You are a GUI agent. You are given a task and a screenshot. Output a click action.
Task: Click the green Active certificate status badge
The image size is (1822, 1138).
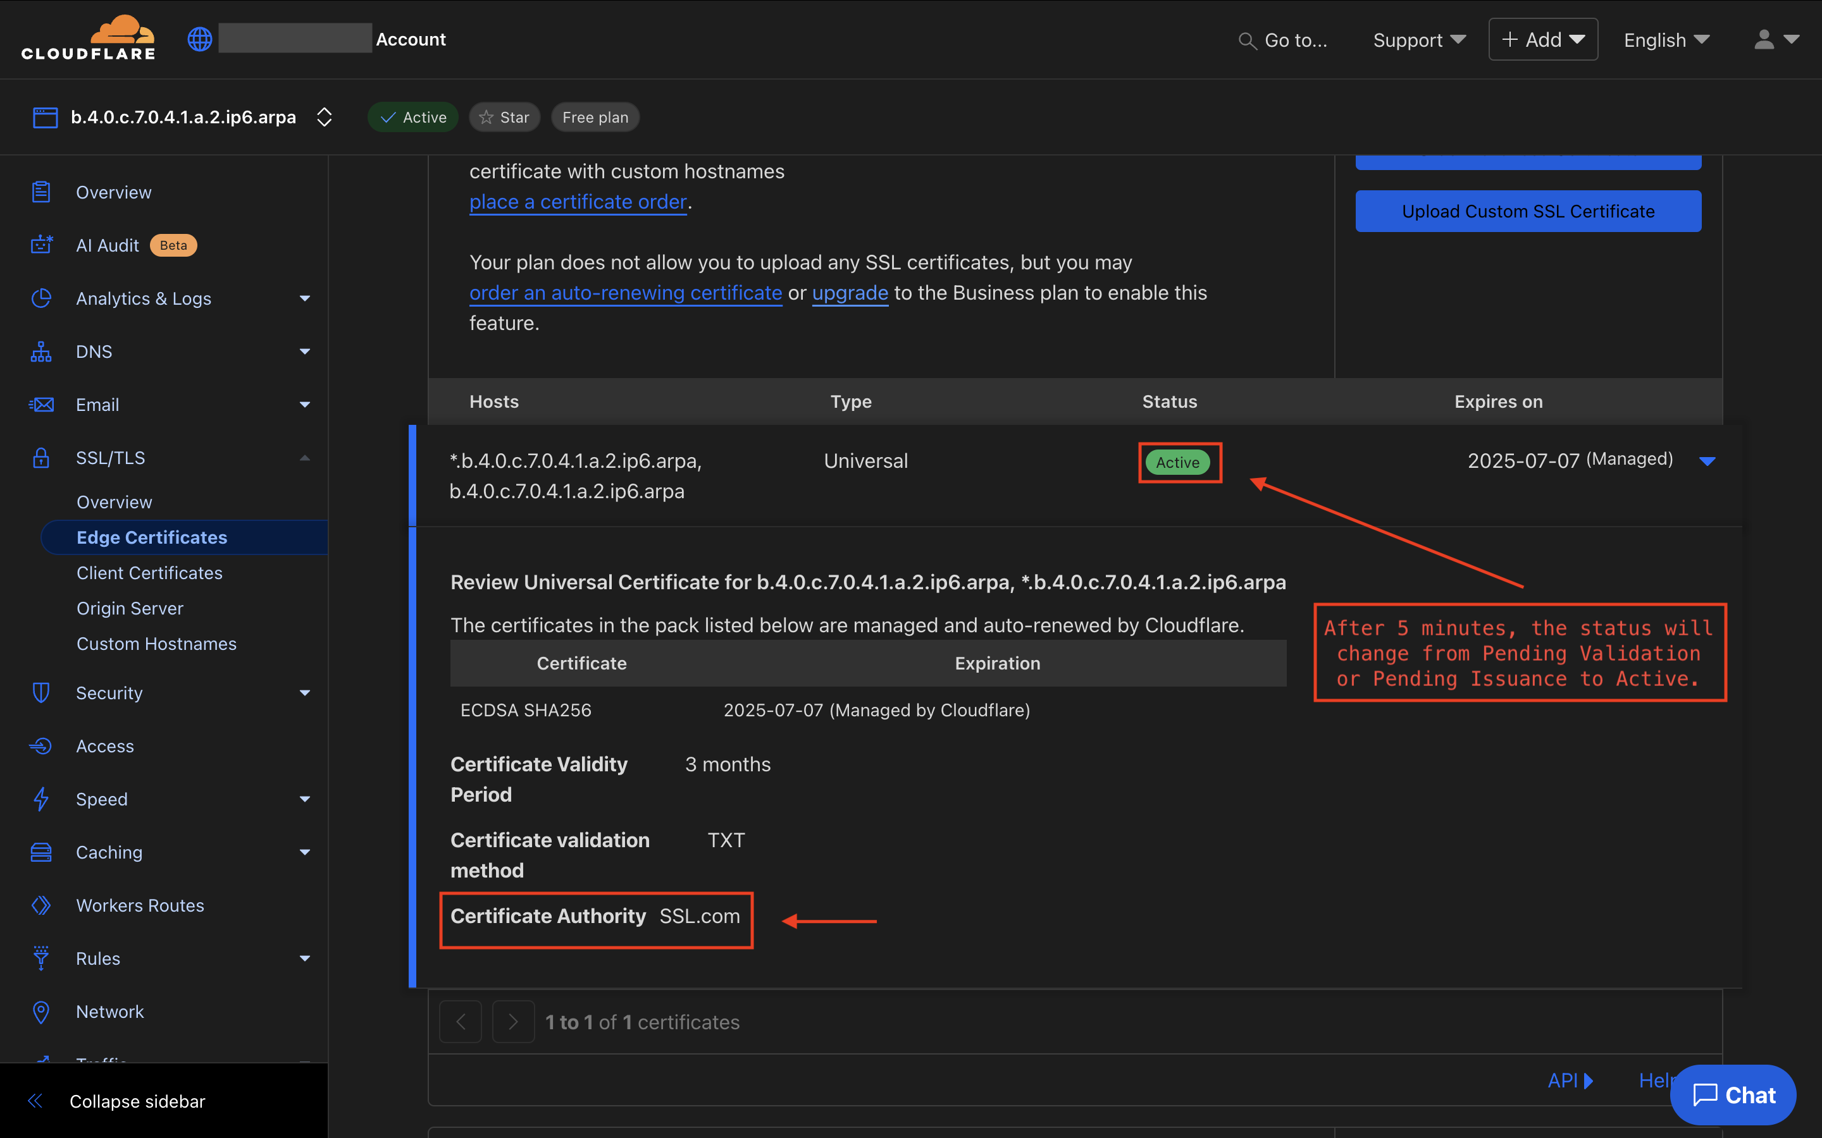point(1177,462)
